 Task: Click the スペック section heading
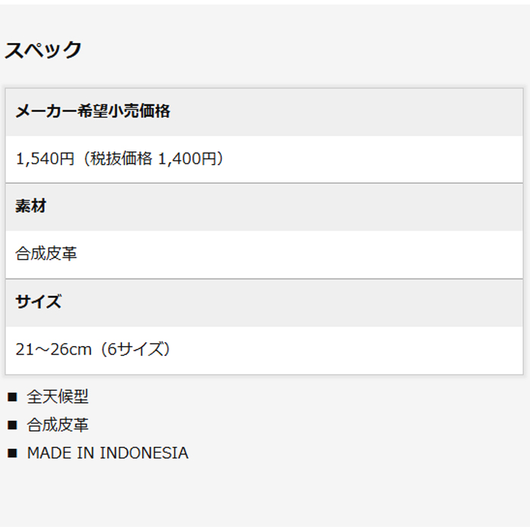(43, 50)
